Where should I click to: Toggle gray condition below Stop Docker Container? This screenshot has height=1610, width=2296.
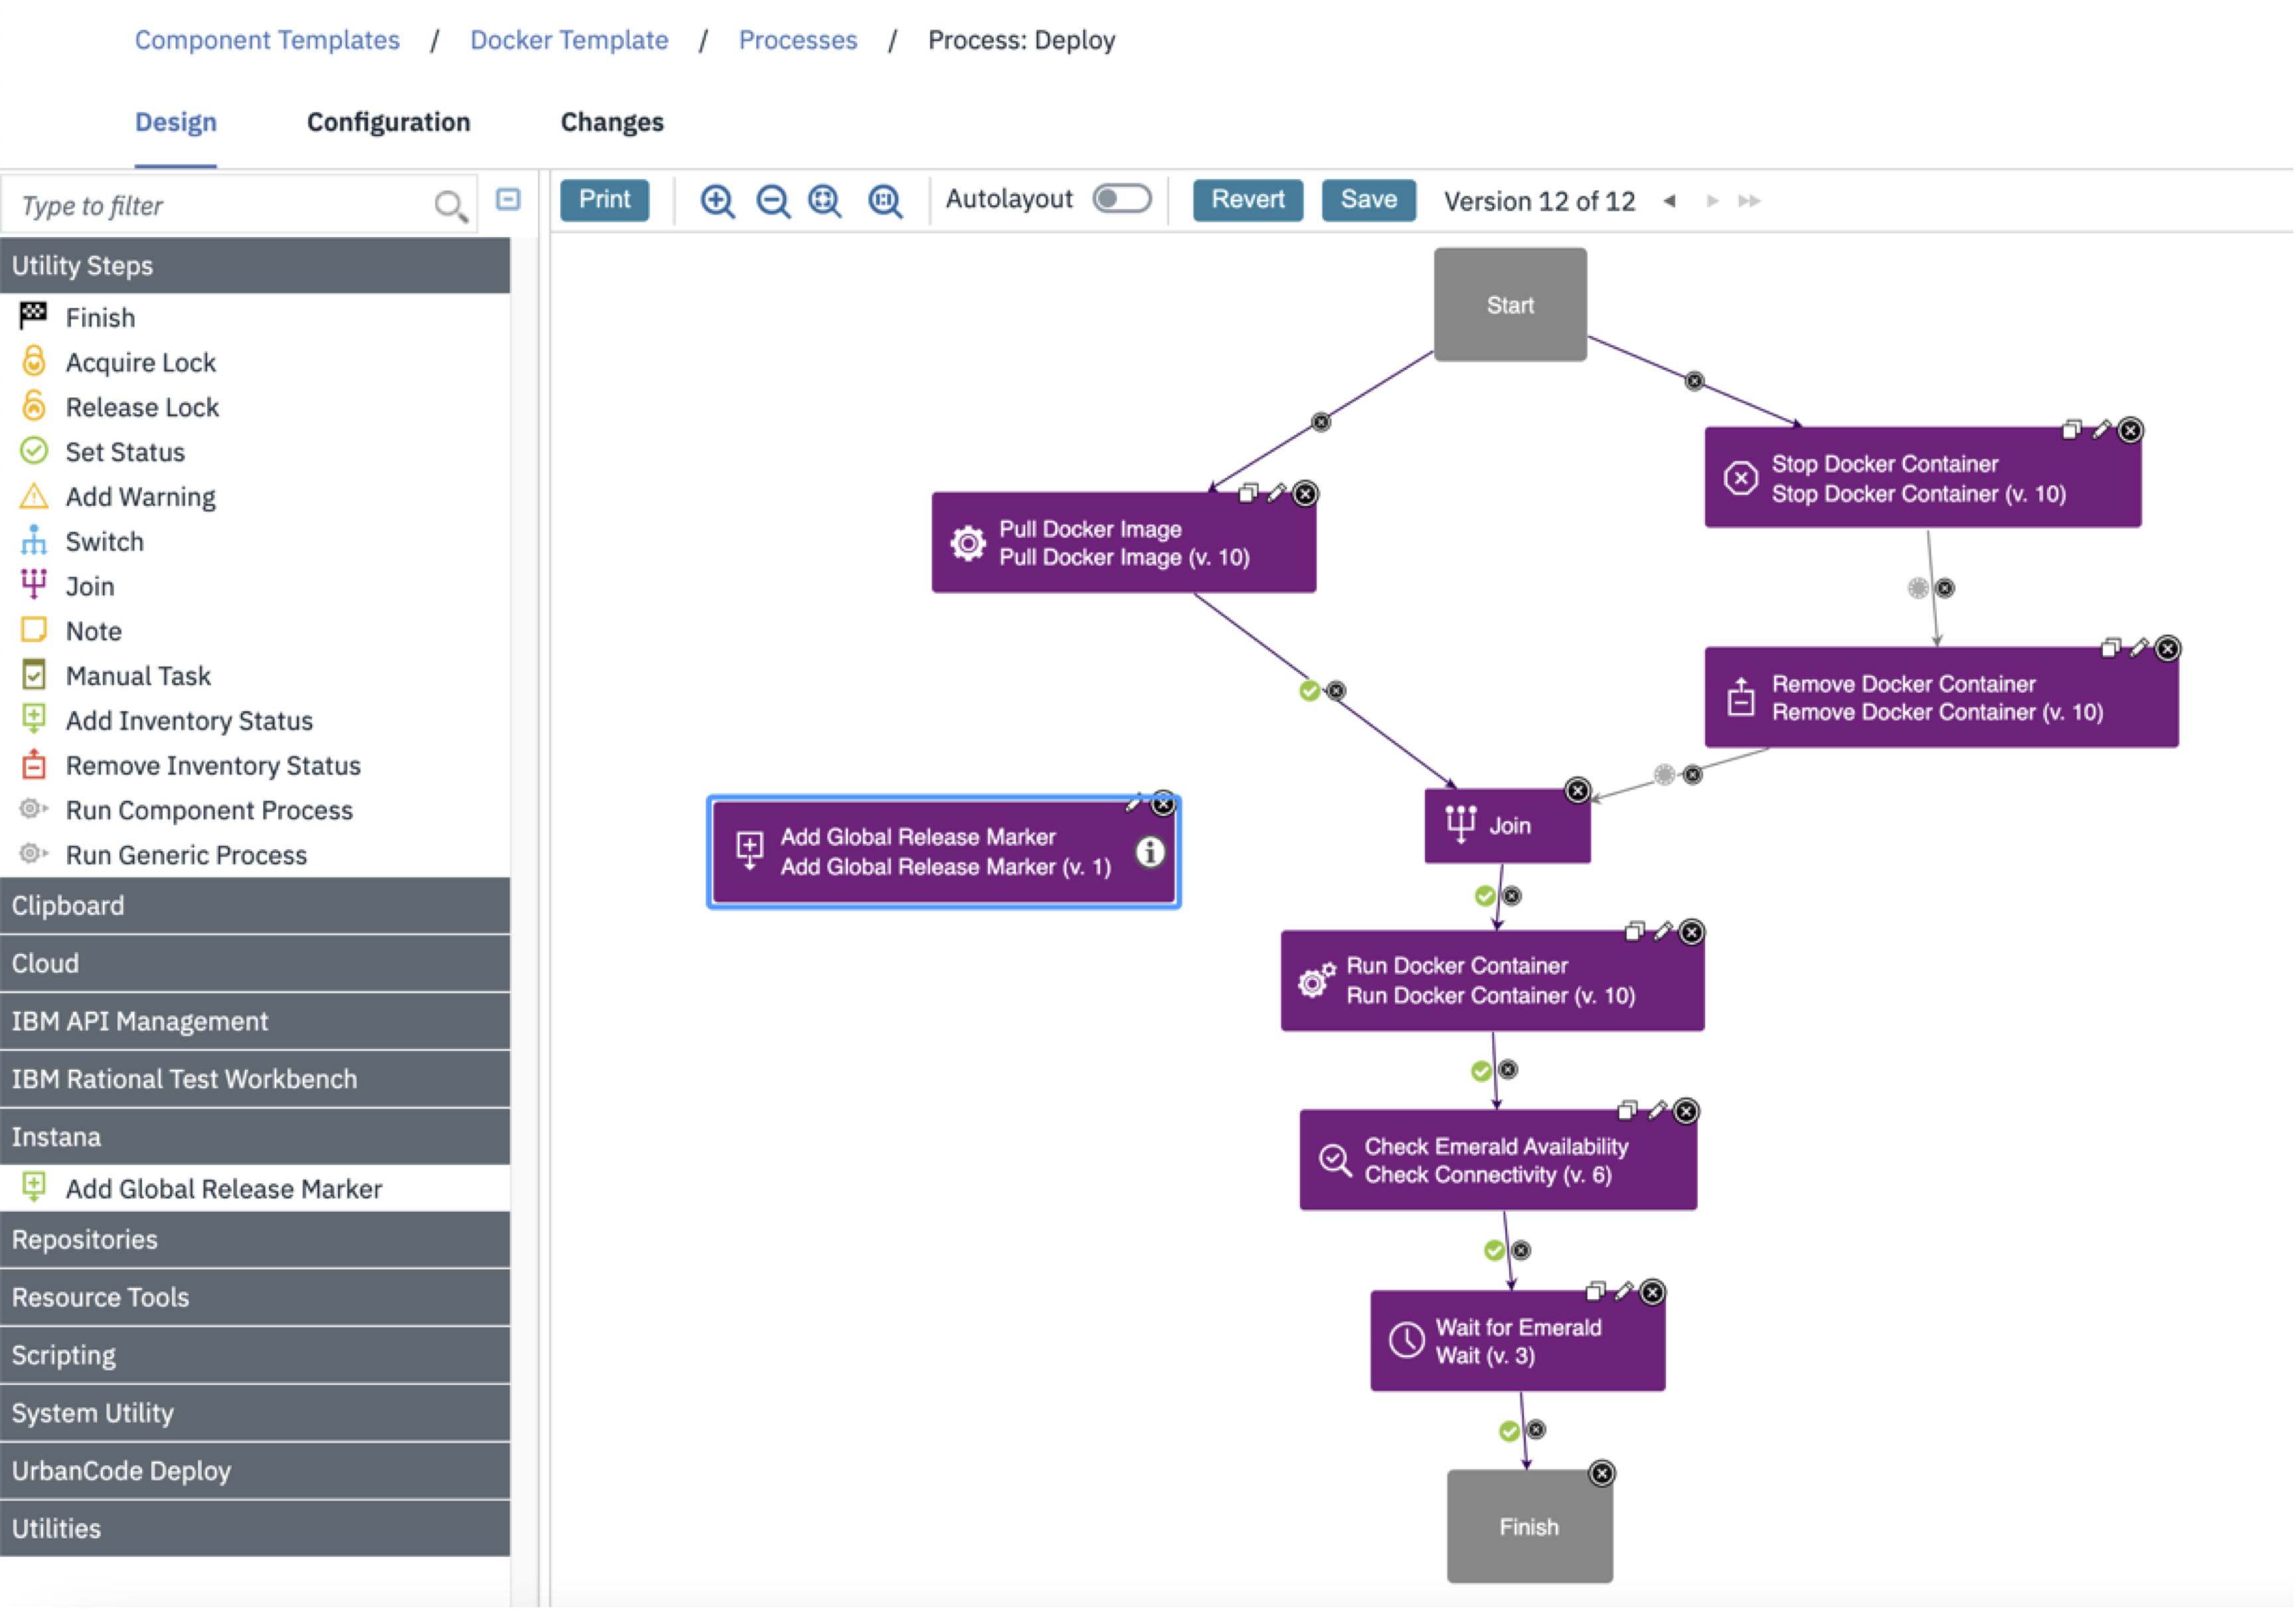pos(1918,589)
